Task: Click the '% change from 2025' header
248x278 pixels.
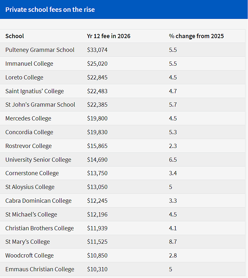Action: click(x=196, y=36)
